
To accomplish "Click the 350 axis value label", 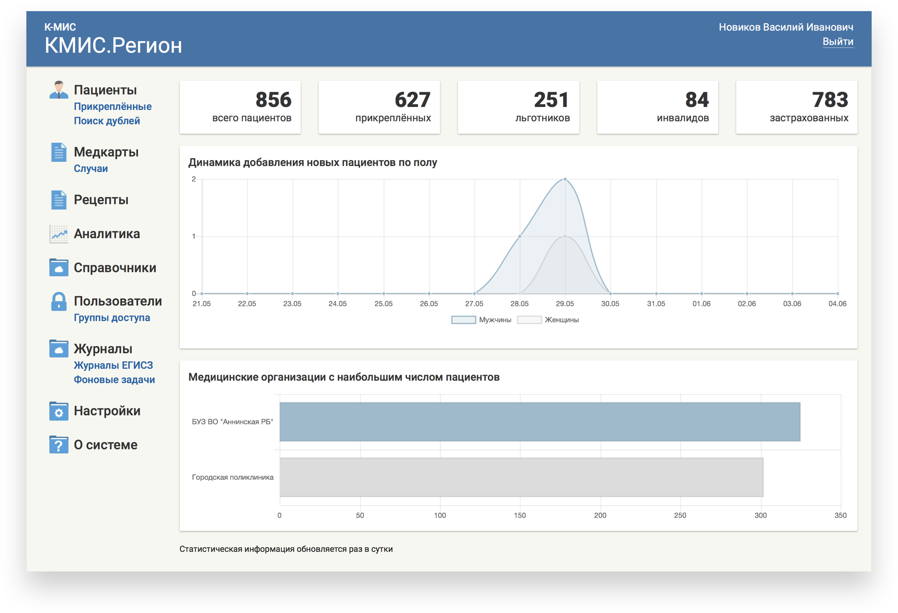I will click(841, 515).
